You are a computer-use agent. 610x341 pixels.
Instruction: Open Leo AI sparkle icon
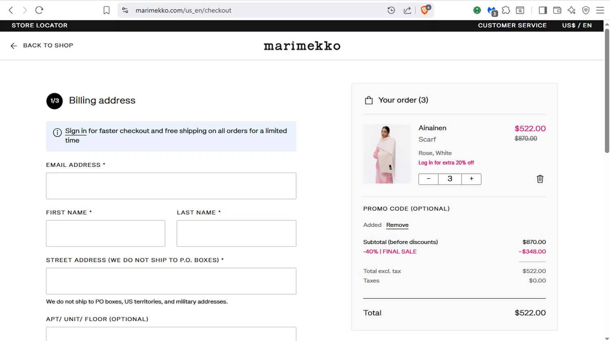point(571,10)
